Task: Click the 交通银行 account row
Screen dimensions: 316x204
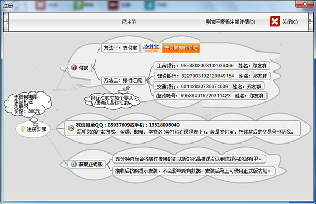Action: [x=209, y=86]
